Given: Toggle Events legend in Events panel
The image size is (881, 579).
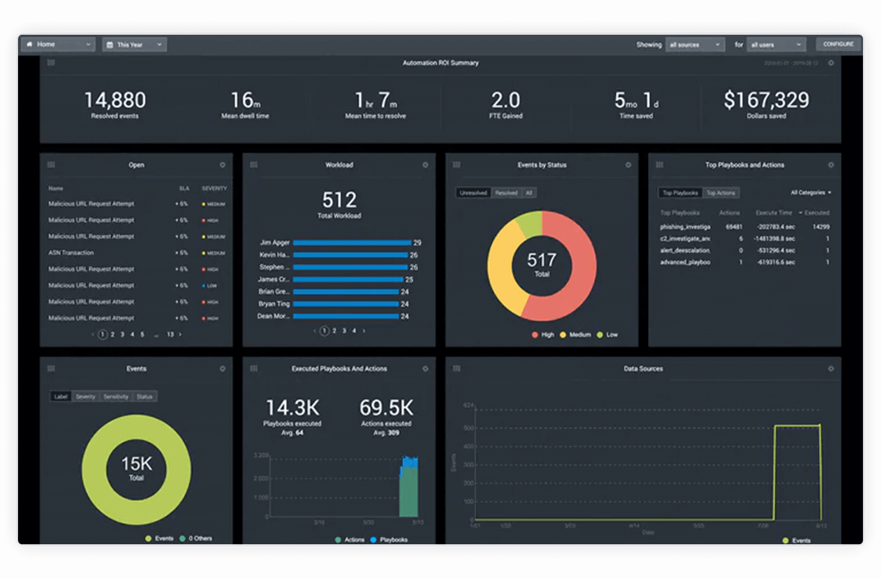Looking at the screenshot, I should point(159,538).
